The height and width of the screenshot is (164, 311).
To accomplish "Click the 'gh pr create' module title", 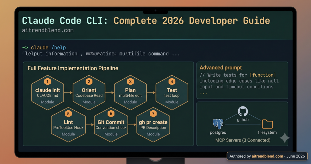I will click(153, 122).
